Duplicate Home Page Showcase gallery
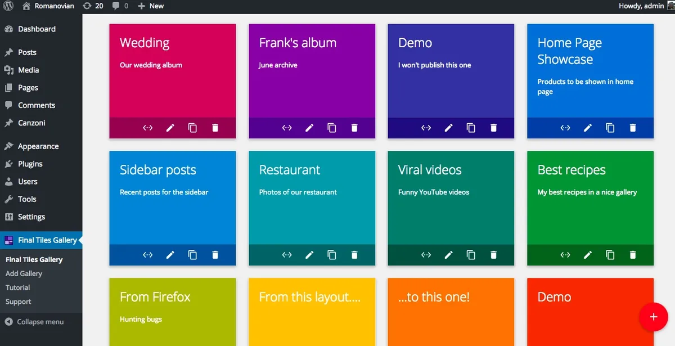 point(610,128)
